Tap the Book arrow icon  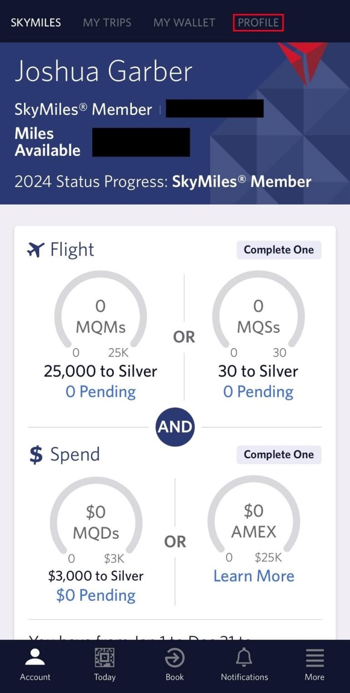175,658
